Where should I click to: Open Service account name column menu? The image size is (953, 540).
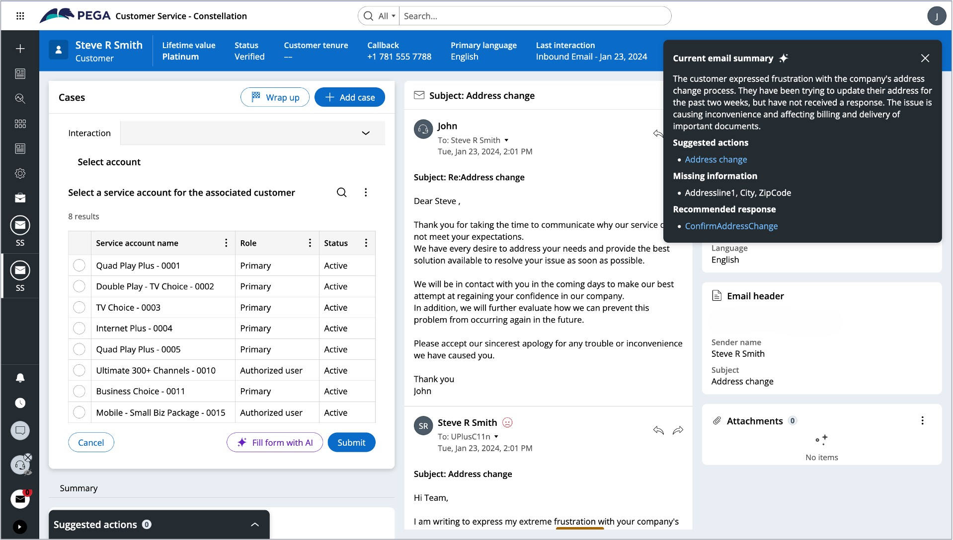click(x=226, y=243)
